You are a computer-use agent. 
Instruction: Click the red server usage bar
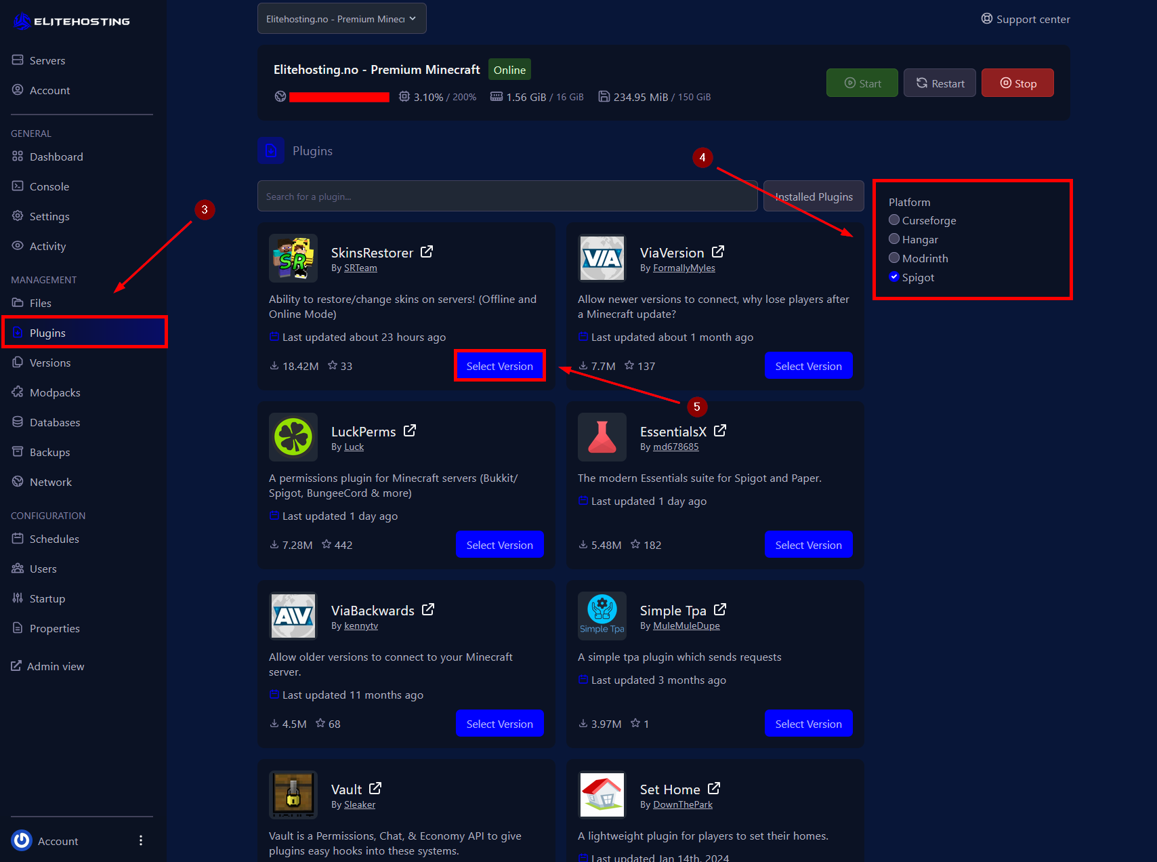[339, 97]
